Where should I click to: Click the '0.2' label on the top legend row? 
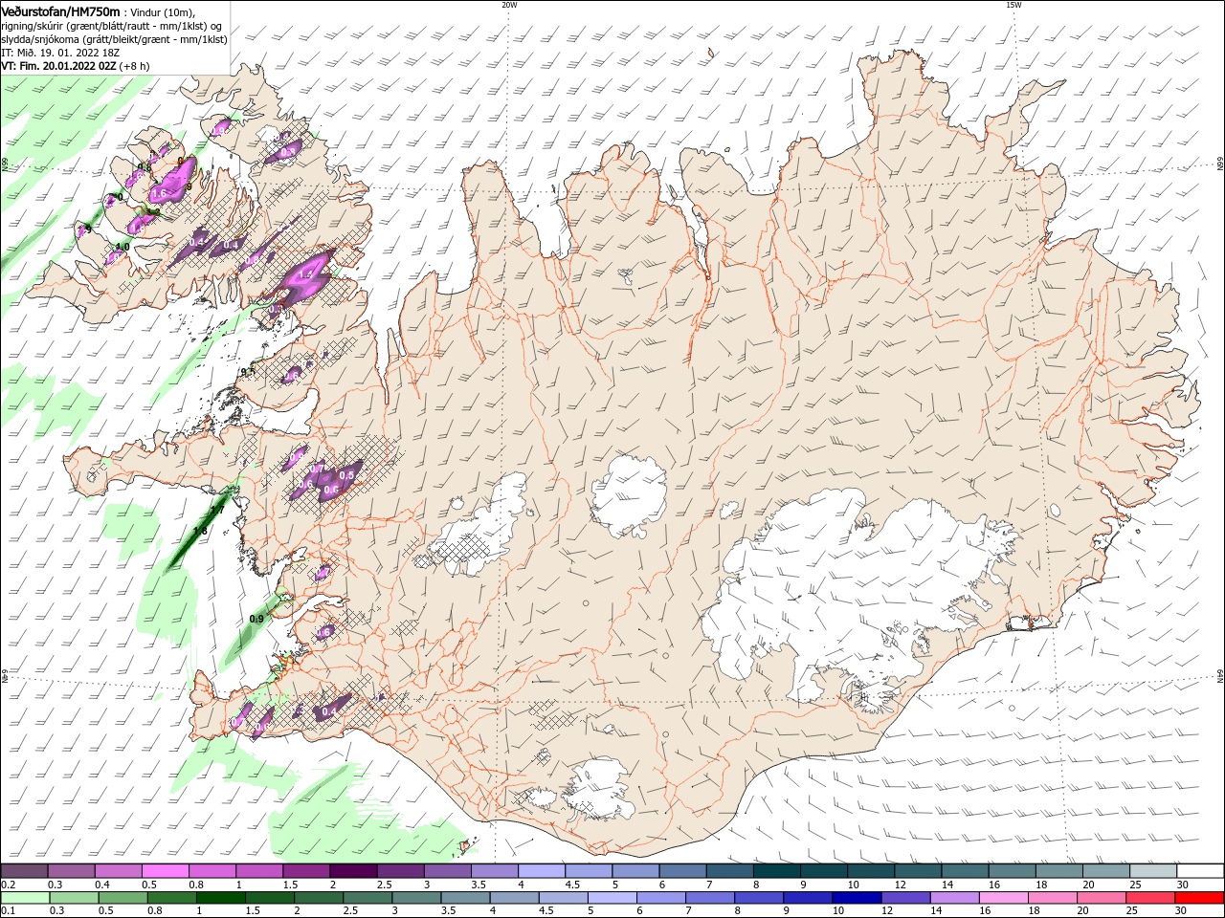(8, 885)
